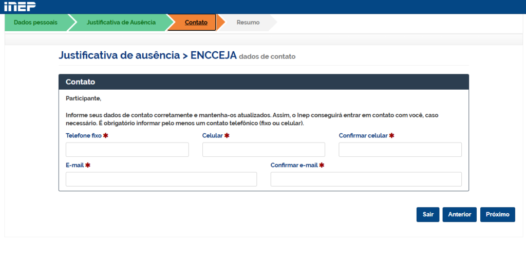The height and width of the screenshot is (264, 526).
Task: Jump to the Resumo step
Action: (x=248, y=23)
